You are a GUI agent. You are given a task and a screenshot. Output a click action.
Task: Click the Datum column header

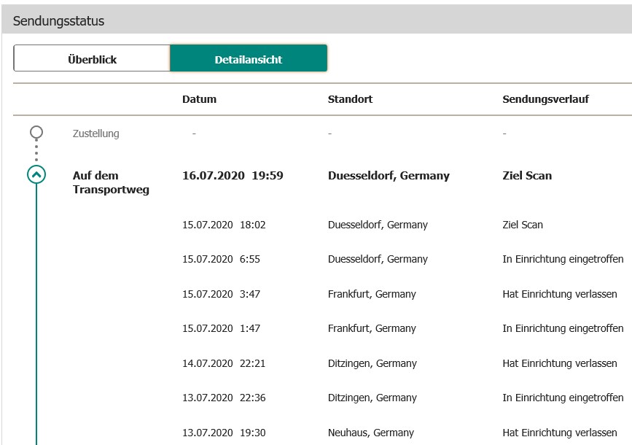point(199,99)
